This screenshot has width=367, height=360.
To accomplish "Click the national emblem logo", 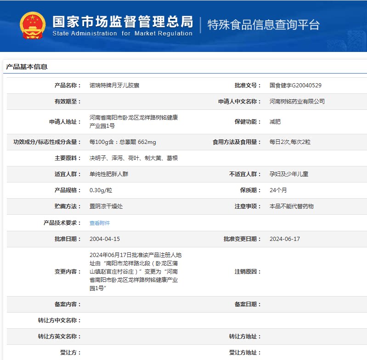I will [33, 25].
